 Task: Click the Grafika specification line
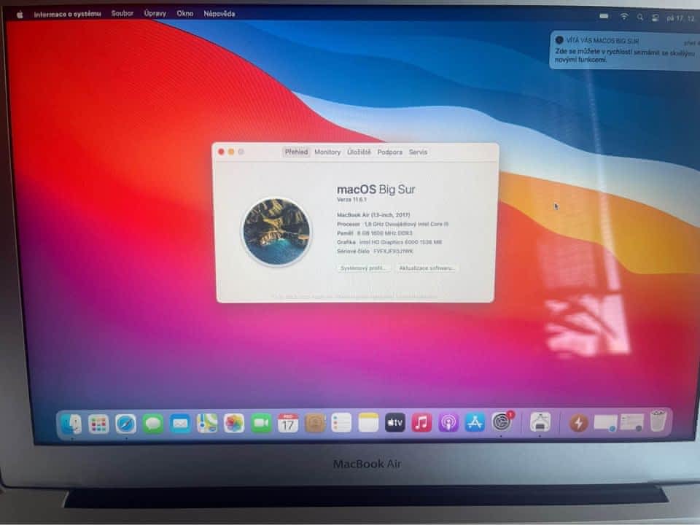click(389, 242)
